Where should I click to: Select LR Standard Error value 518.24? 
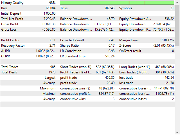point(110,56)
